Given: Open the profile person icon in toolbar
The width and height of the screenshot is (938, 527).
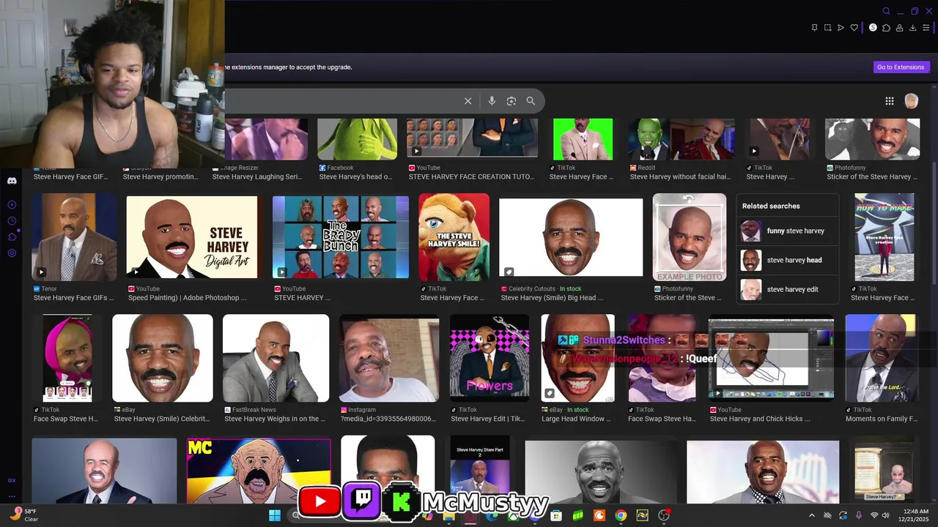Looking at the screenshot, I should pyautogui.click(x=899, y=28).
